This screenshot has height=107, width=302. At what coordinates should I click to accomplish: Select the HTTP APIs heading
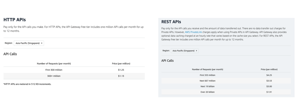click(x=15, y=20)
